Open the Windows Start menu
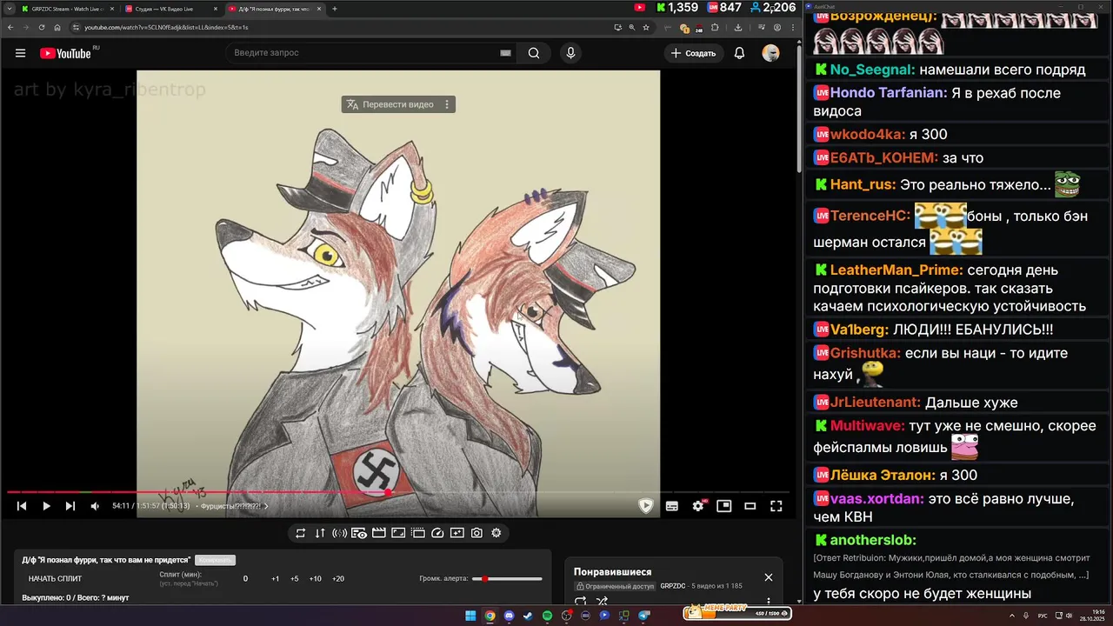 coord(470,616)
